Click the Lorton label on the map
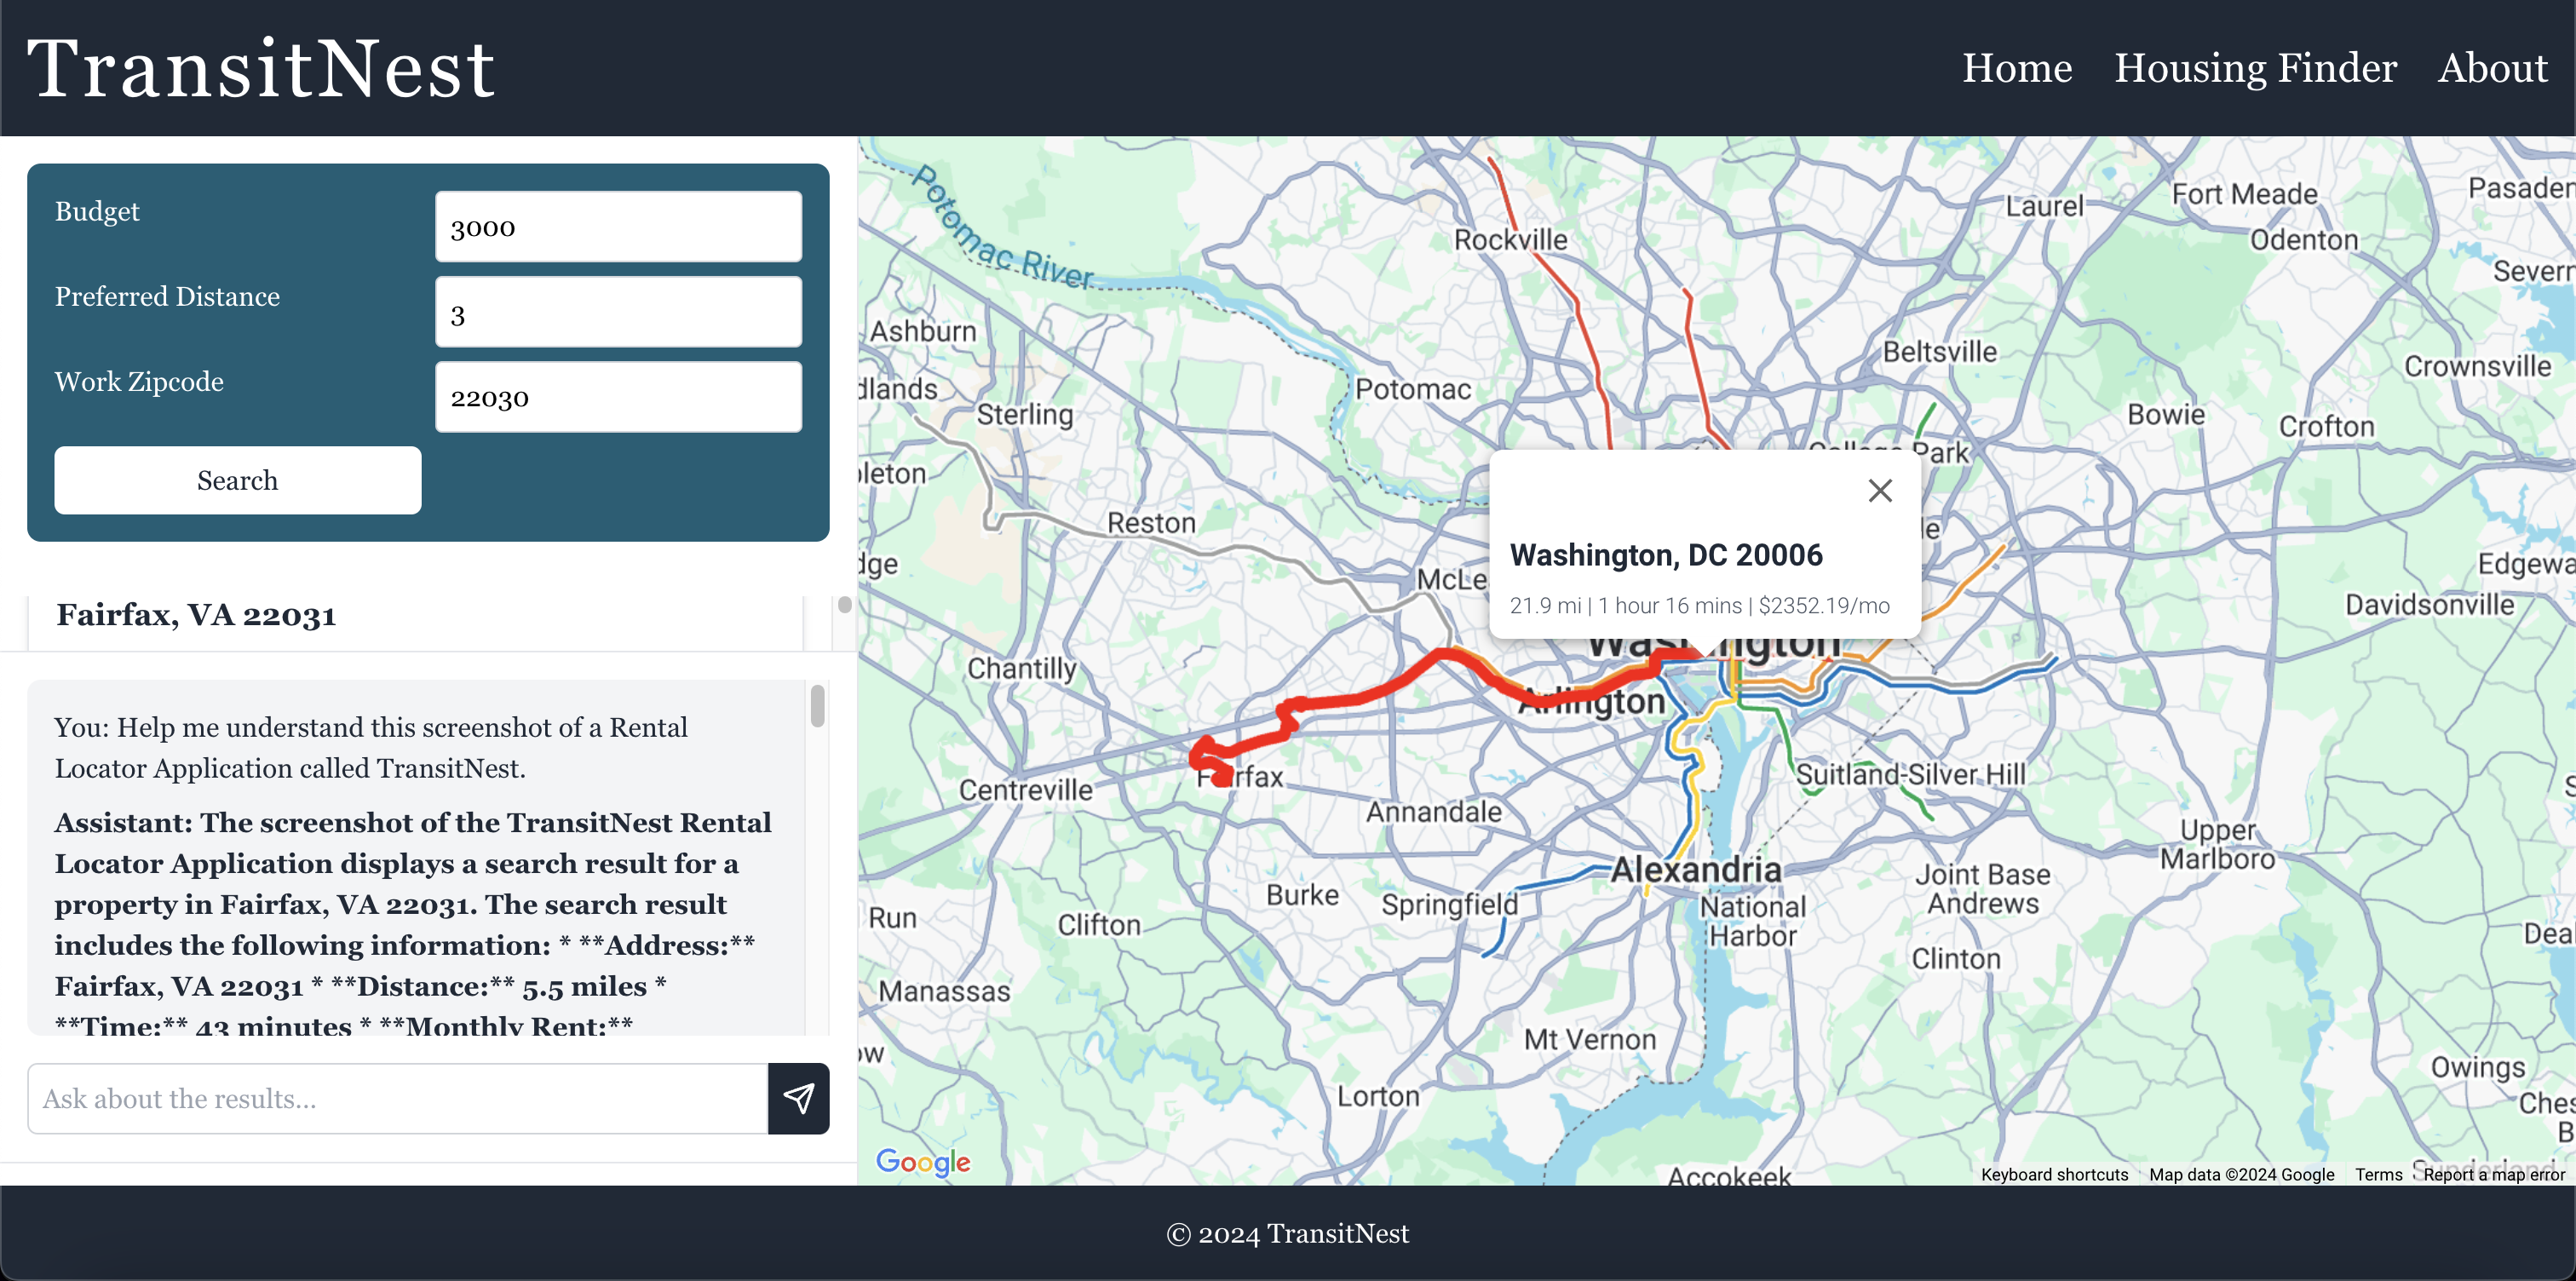This screenshot has height=1281, width=2576. tap(1378, 1096)
